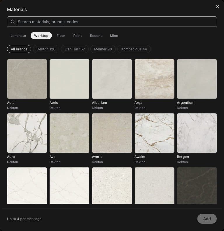The image size is (224, 231).
Task: Click the Awake name label
Action: pyautogui.click(x=140, y=157)
